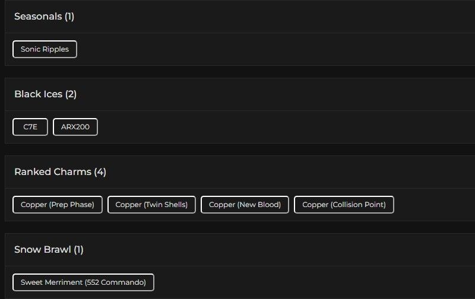Click the Ranked Charms item count (4)
Viewport: 475px width, 299px height.
pyautogui.click(x=100, y=172)
